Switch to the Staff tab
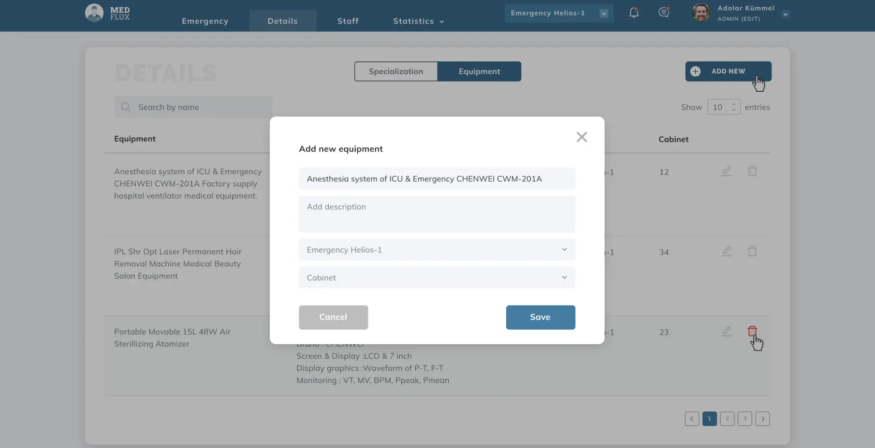 tap(348, 21)
